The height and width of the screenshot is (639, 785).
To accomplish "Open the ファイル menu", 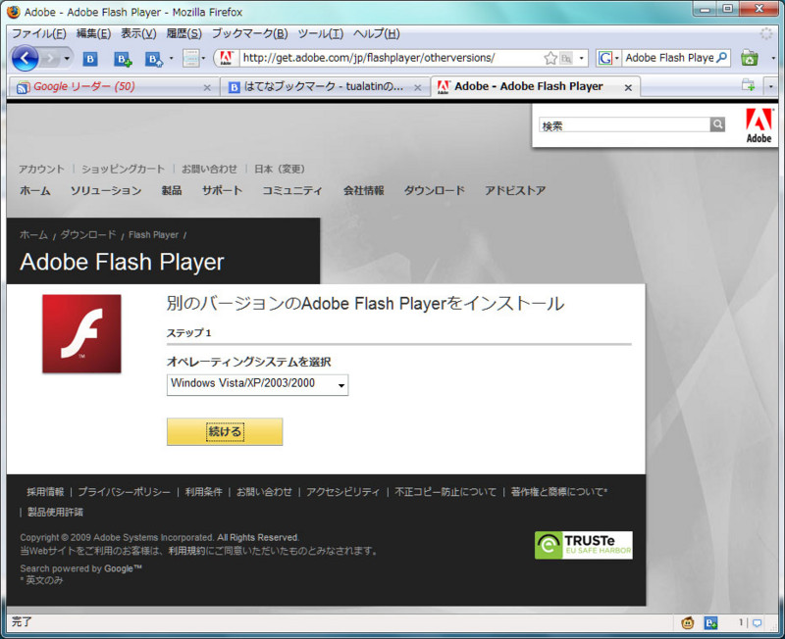I will coord(39,34).
